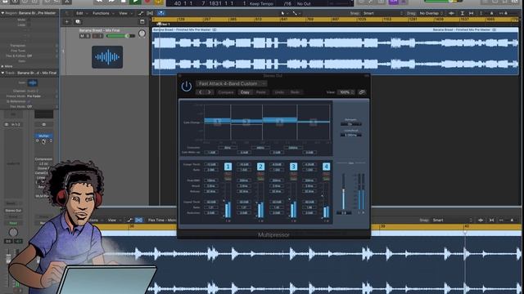Click the green Read automation button
524x294 pixels.
(13, 223)
